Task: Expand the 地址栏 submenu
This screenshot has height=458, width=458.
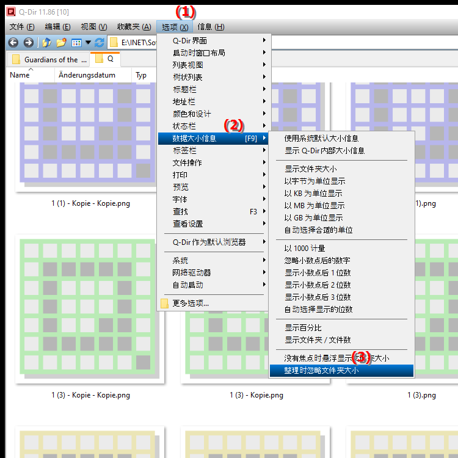Action: click(213, 101)
